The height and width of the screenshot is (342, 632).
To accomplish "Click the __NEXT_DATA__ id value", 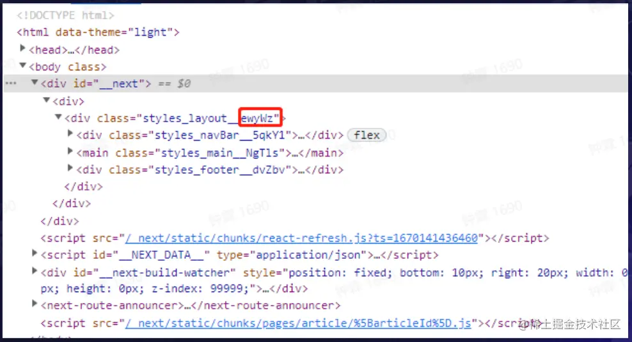I will 161,255.
